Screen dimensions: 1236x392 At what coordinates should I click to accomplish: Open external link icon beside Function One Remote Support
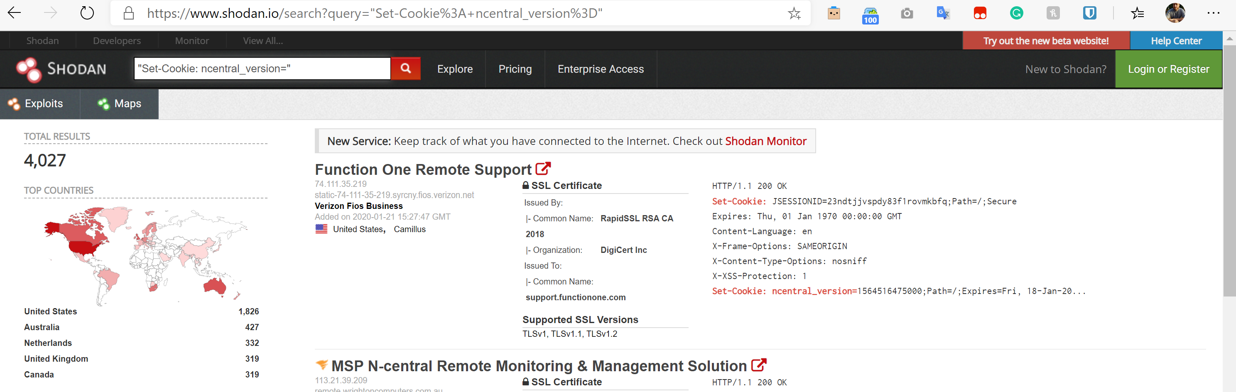tap(543, 169)
